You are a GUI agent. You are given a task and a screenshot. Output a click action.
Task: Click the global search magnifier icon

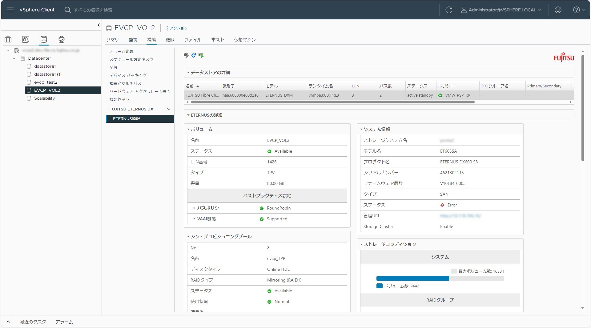tap(67, 10)
